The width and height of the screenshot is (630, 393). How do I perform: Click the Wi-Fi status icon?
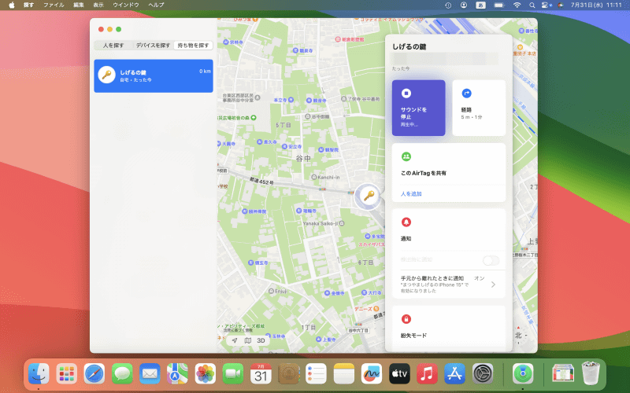(517, 6)
